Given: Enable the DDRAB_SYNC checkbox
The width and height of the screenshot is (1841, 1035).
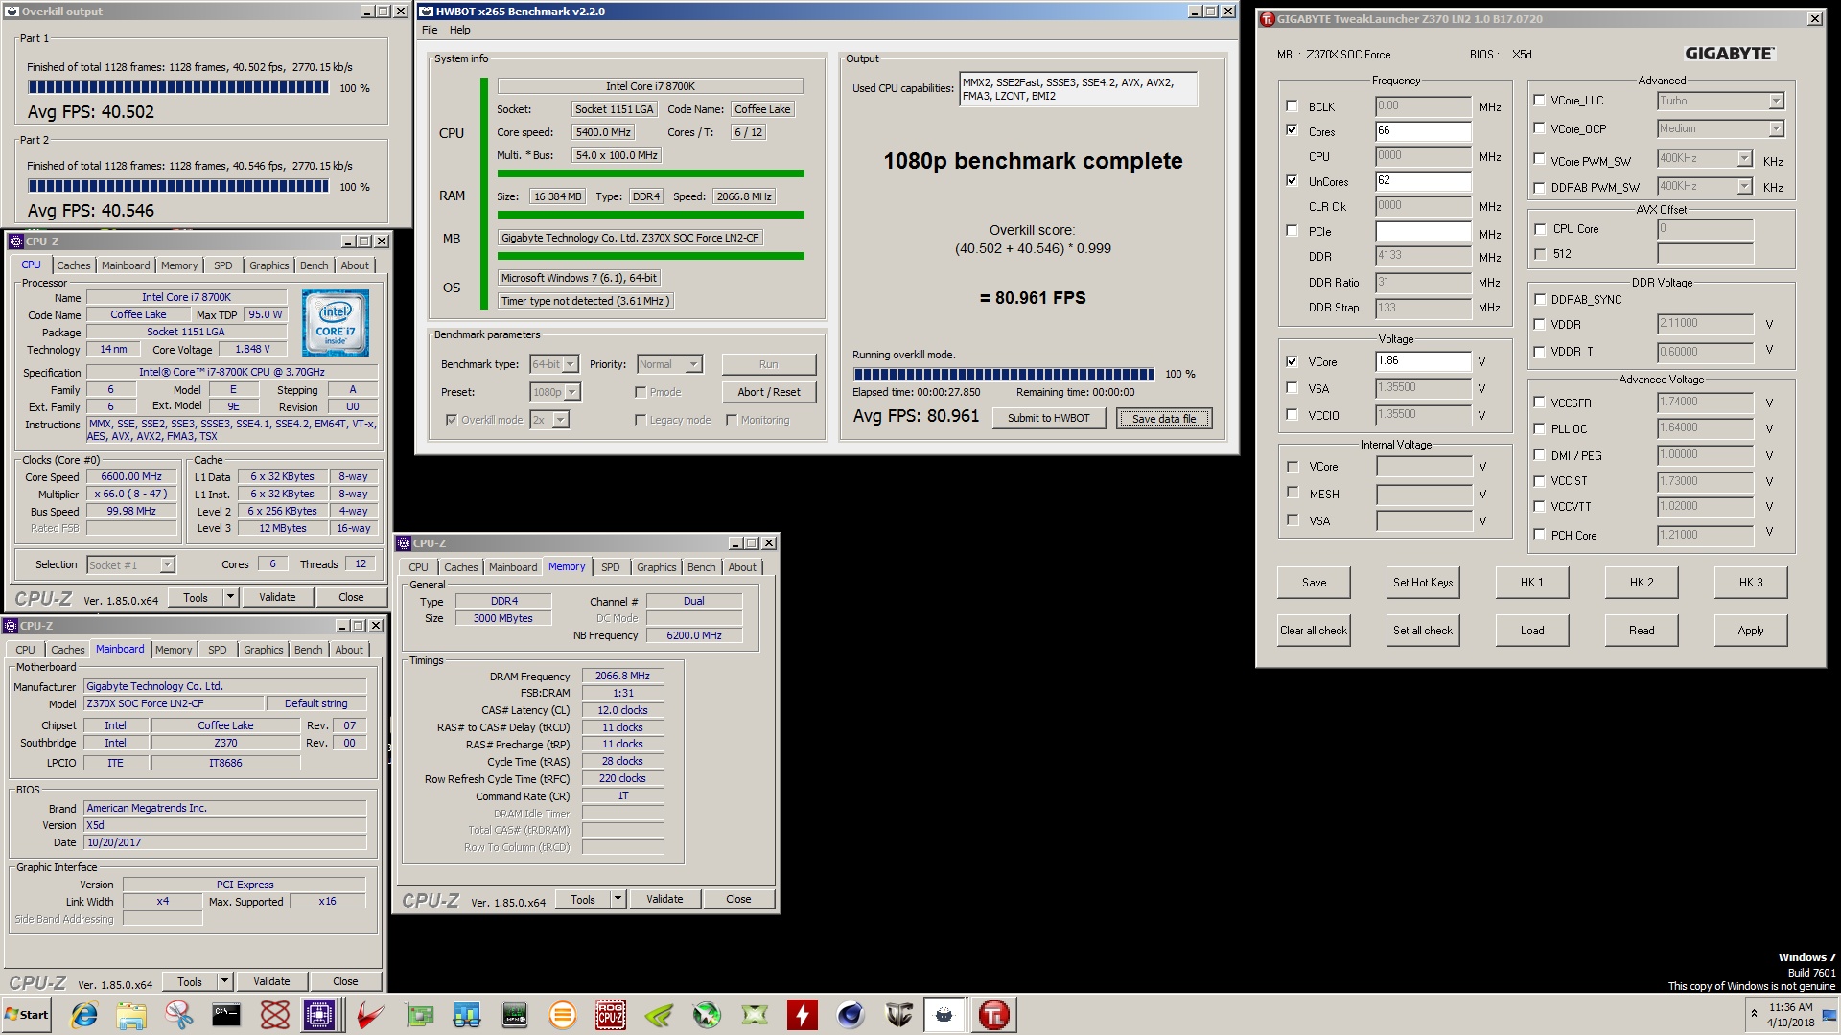Looking at the screenshot, I should [1539, 299].
